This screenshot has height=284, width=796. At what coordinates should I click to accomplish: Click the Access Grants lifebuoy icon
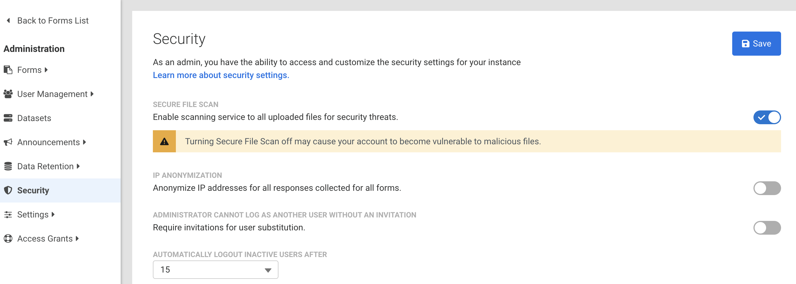(8, 238)
